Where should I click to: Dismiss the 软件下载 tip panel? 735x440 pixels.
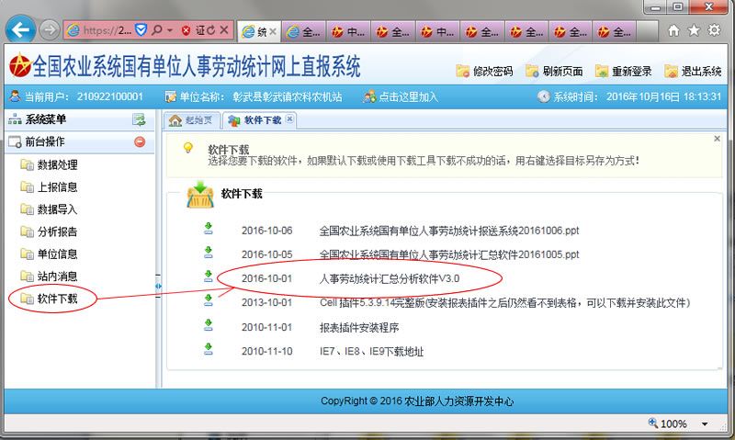[718, 139]
